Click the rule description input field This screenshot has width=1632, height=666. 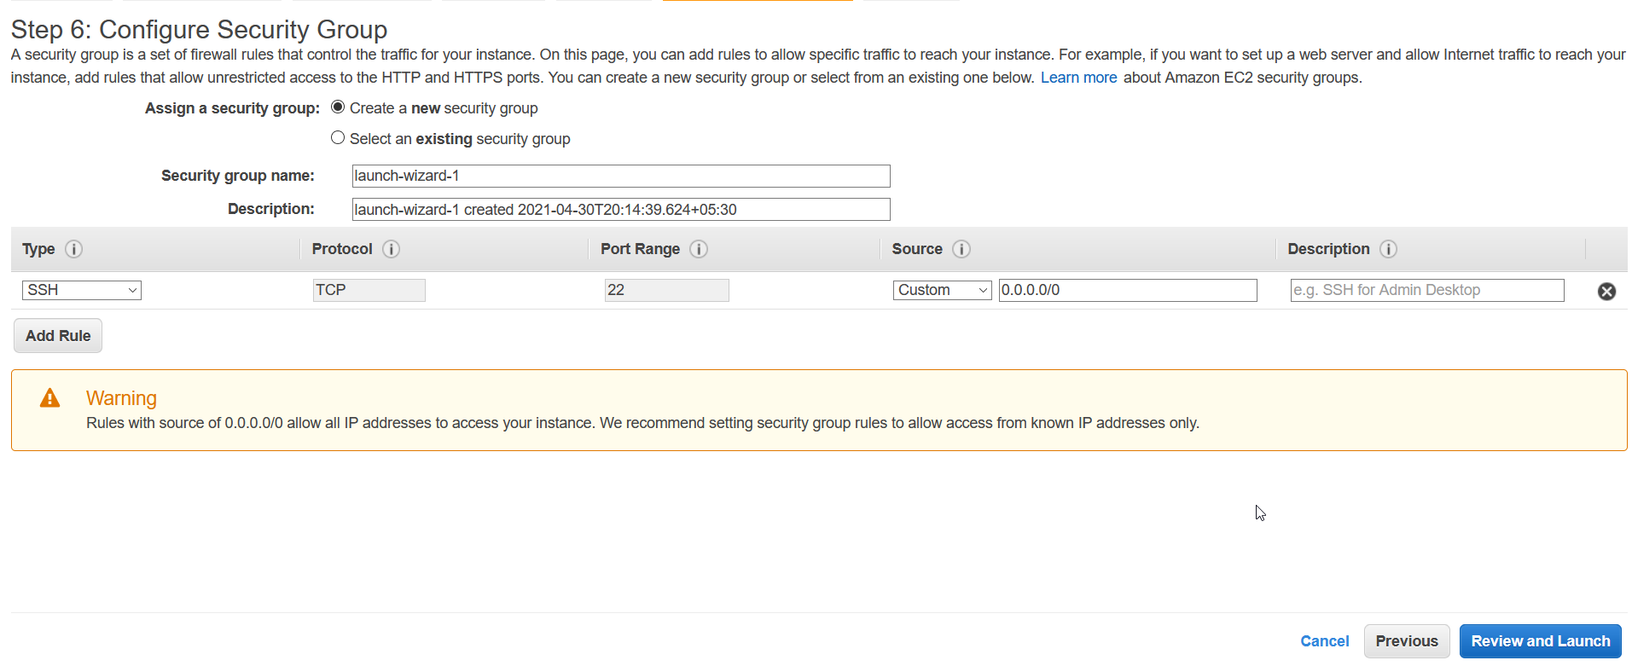point(1427,290)
